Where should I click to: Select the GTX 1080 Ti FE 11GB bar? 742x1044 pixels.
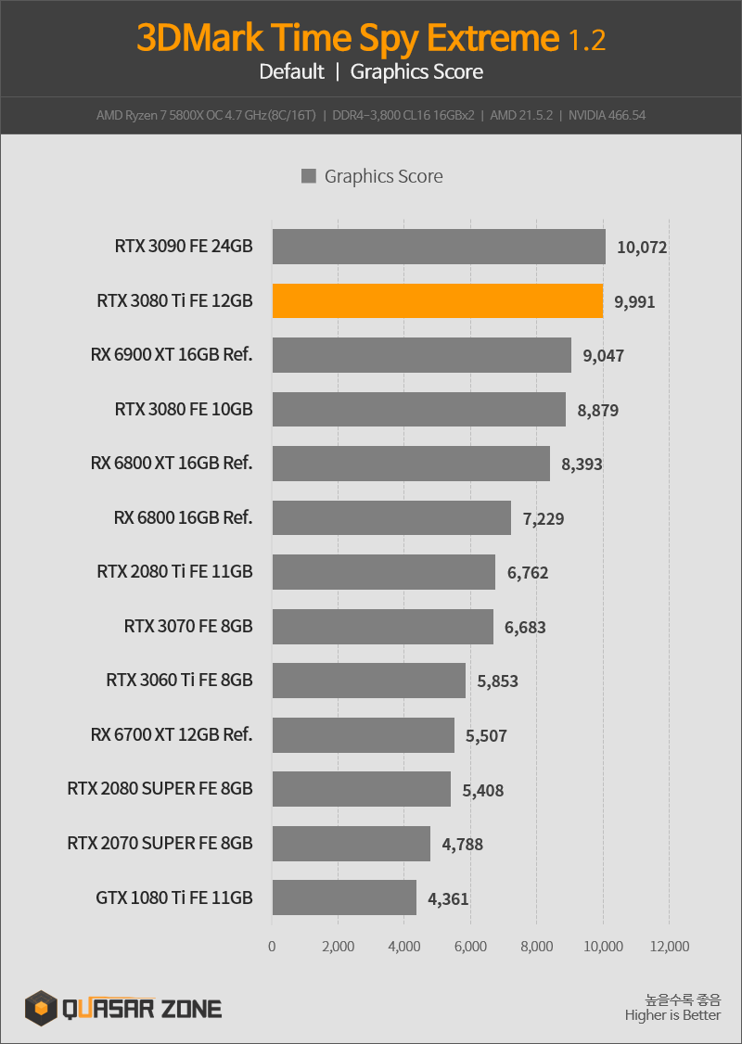(x=344, y=898)
